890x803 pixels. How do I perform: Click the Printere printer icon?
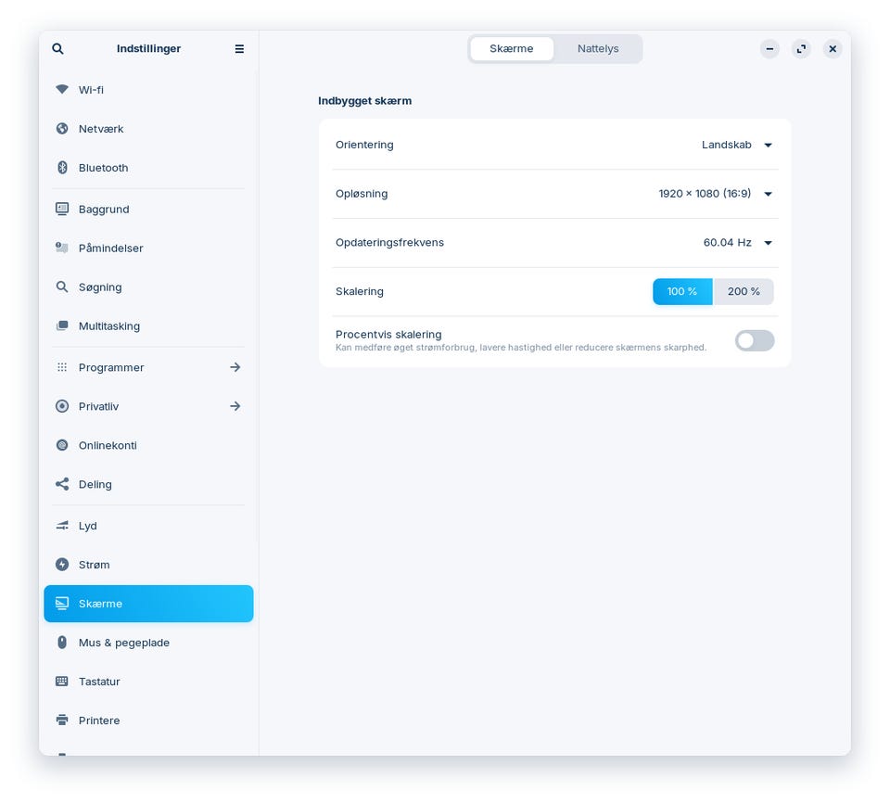[62, 720]
